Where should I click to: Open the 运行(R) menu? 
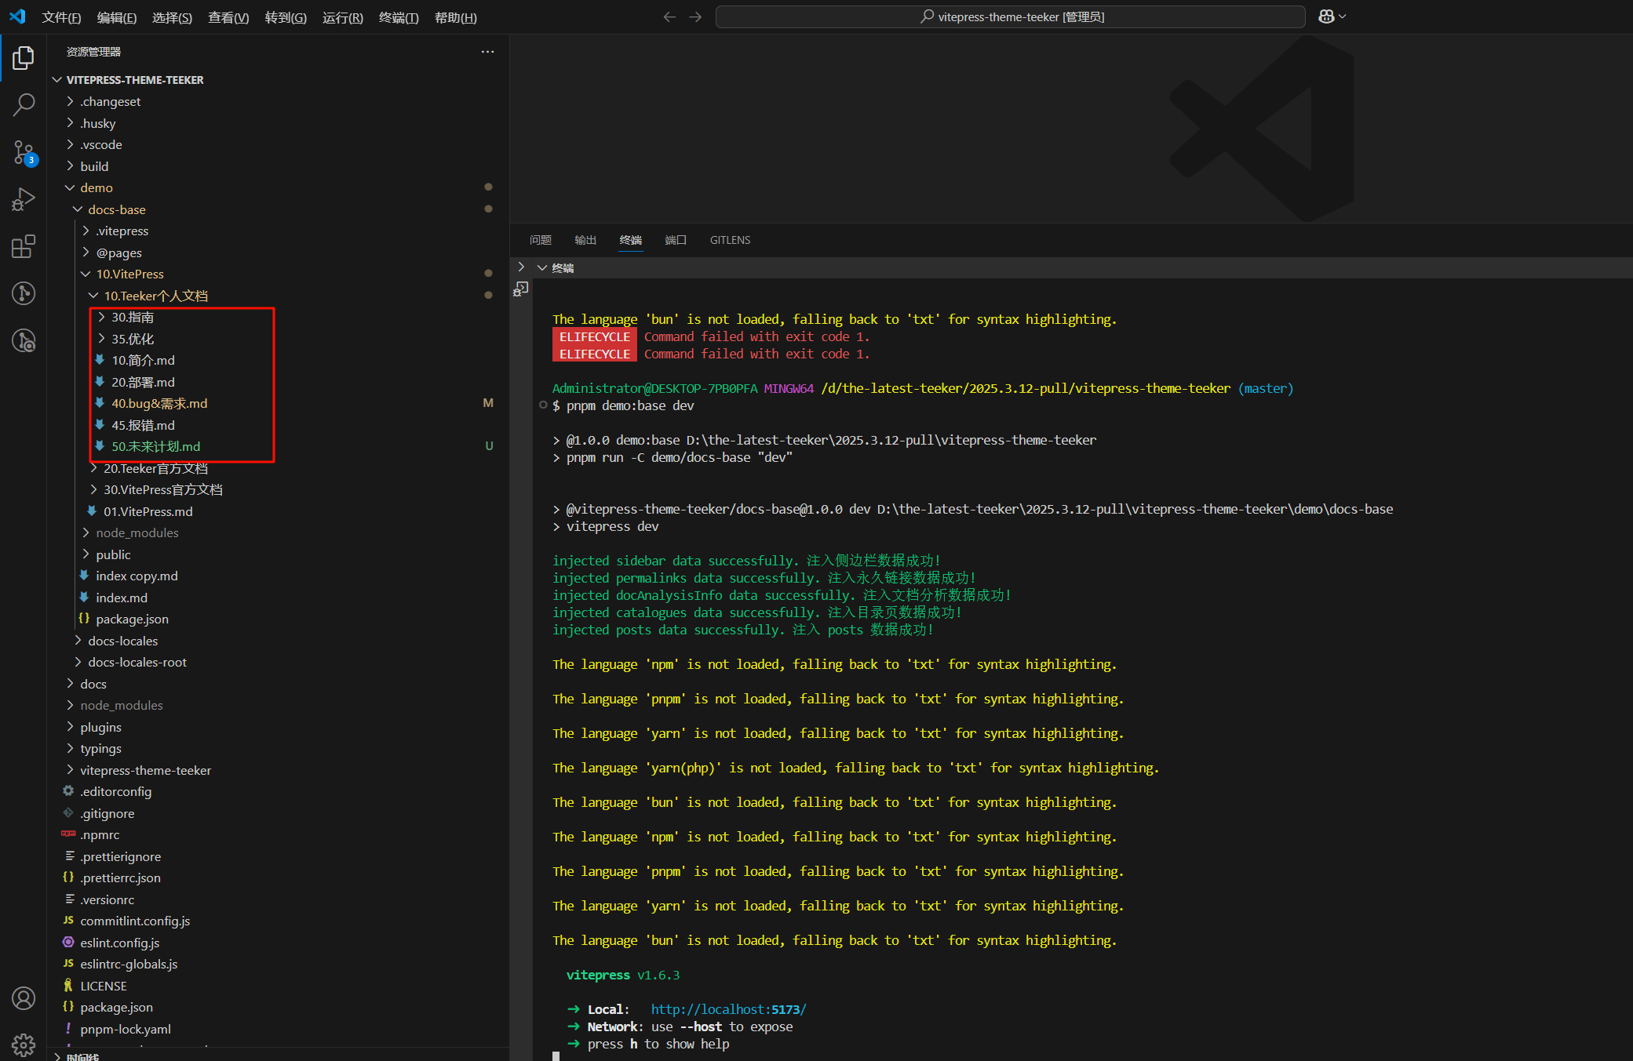click(343, 17)
